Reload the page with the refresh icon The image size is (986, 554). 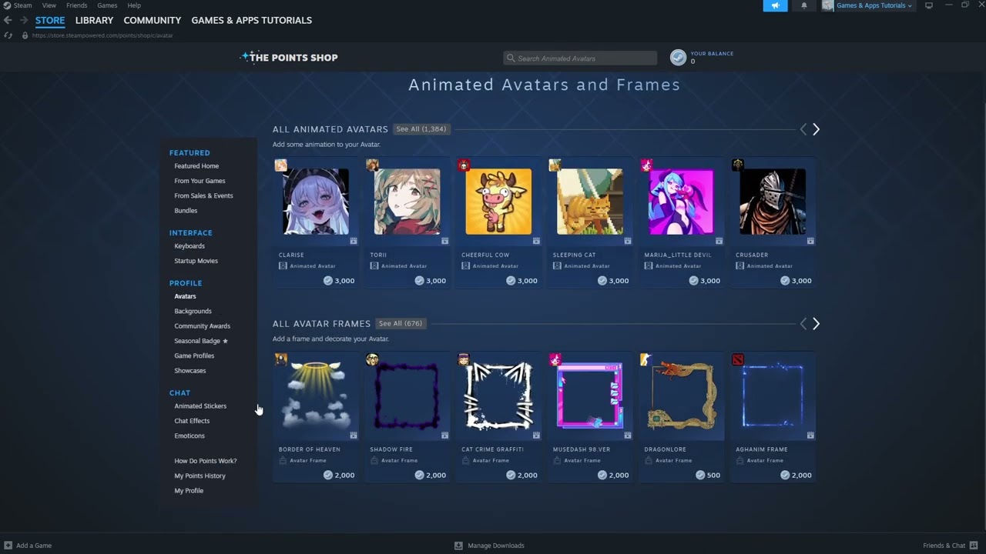point(8,35)
